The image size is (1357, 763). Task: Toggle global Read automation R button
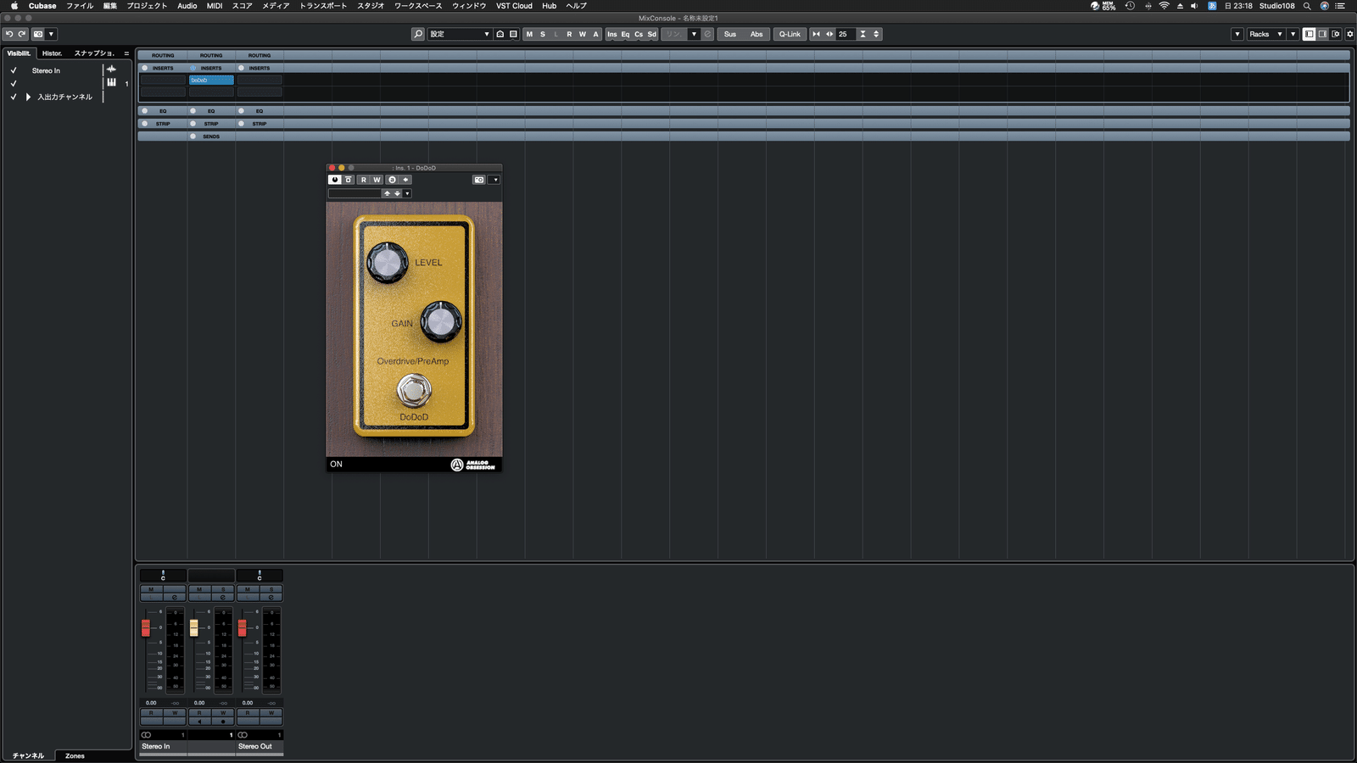click(x=569, y=34)
